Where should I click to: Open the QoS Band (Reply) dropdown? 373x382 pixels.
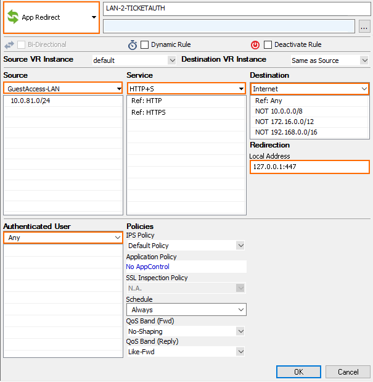pyautogui.click(x=186, y=352)
